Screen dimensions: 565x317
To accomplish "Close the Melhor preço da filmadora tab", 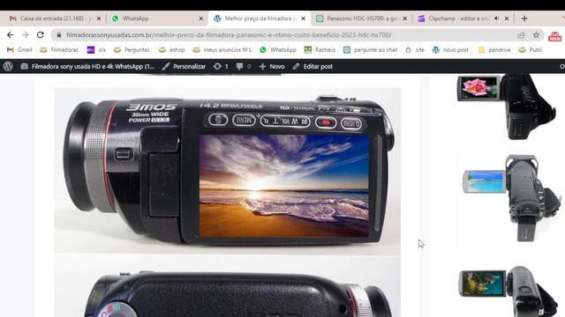I will [x=304, y=18].
